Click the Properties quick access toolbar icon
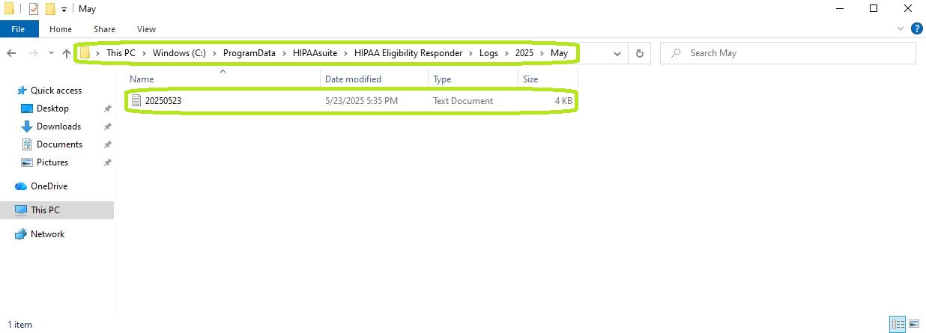Viewport: 926px width, 333px height. (34, 9)
